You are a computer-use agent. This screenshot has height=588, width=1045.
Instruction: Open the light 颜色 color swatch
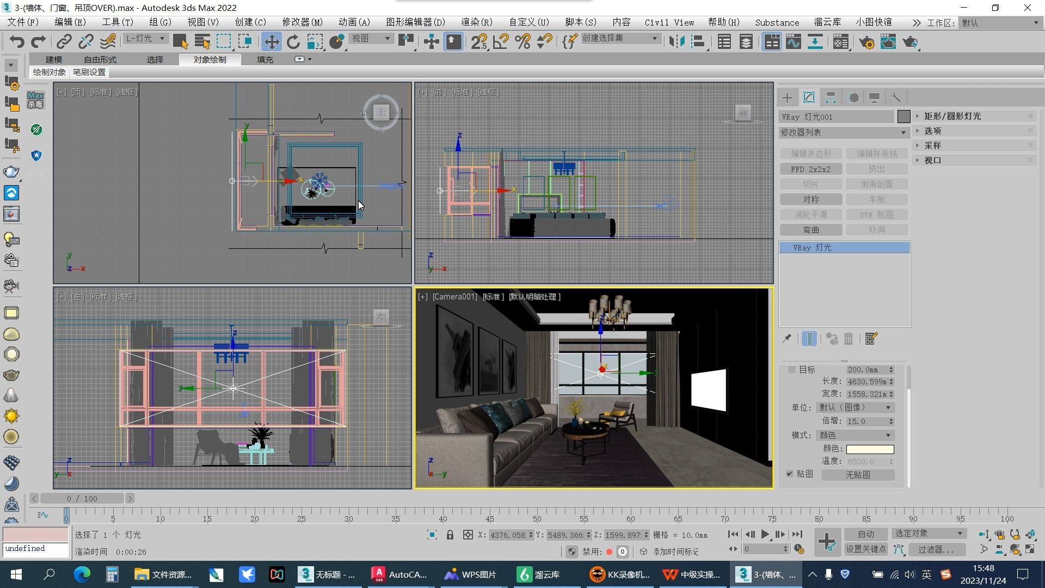pos(869,449)
